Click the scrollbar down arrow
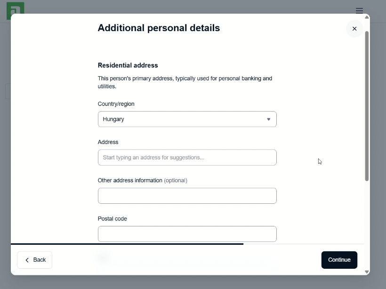Screen dimensions: 386x289 pos(367,272)
